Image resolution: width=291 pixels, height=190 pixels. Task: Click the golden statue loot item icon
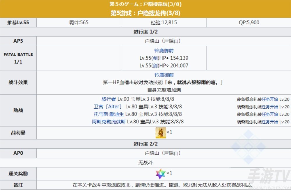pyautogui.click(x=161, y=133)
